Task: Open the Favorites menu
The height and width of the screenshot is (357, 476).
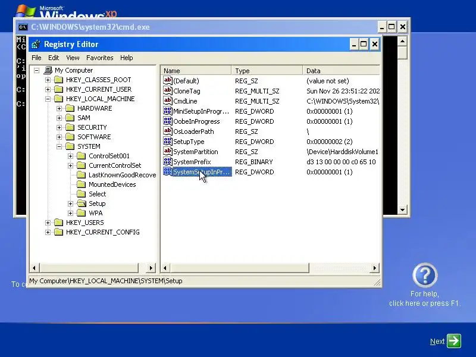Action: pos(99,58)
